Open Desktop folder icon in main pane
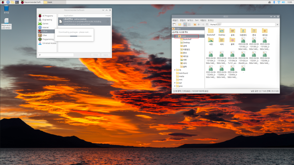This screenshot has height=165, width=294. tap(222, 32)
